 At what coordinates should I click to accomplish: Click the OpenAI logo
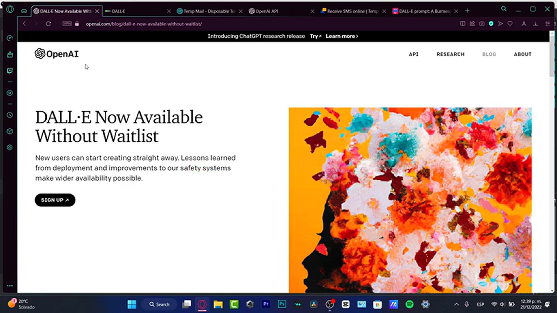[x=57, y=54]
